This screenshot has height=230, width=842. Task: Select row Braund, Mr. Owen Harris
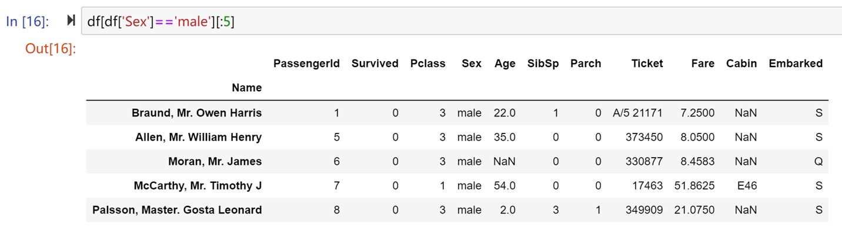coord(457,113)
